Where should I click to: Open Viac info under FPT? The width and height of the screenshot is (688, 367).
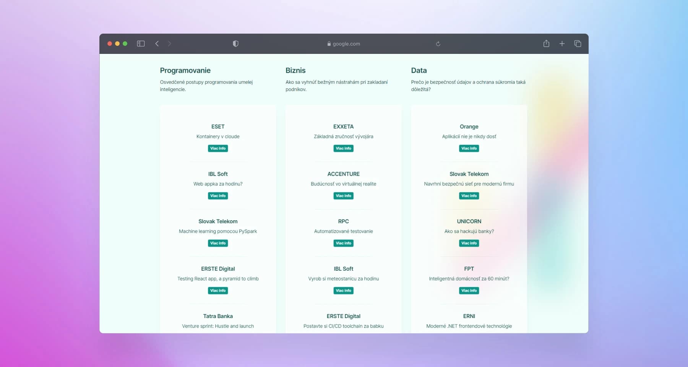coord(469,291)
